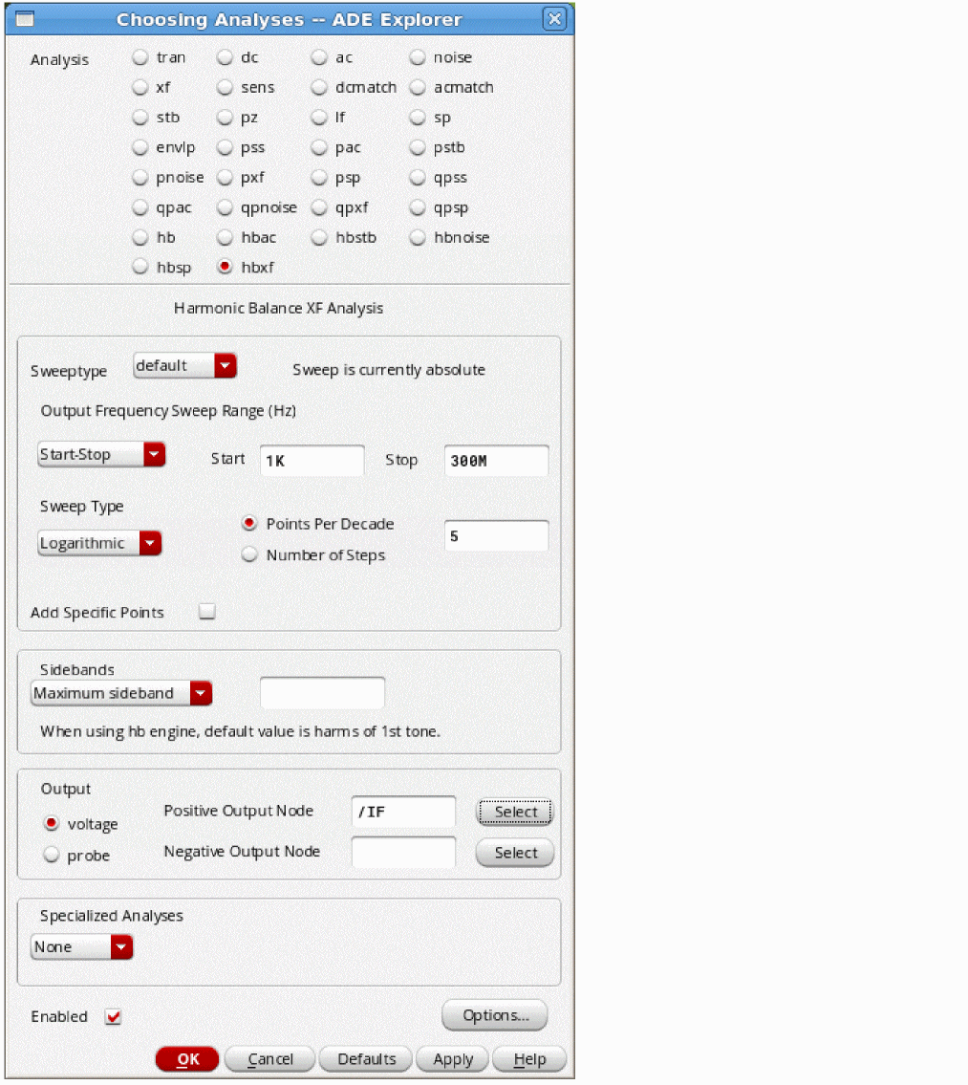968x1085 pixels.
Task: Choose the psp analysis option
Action: coord(319,178)
